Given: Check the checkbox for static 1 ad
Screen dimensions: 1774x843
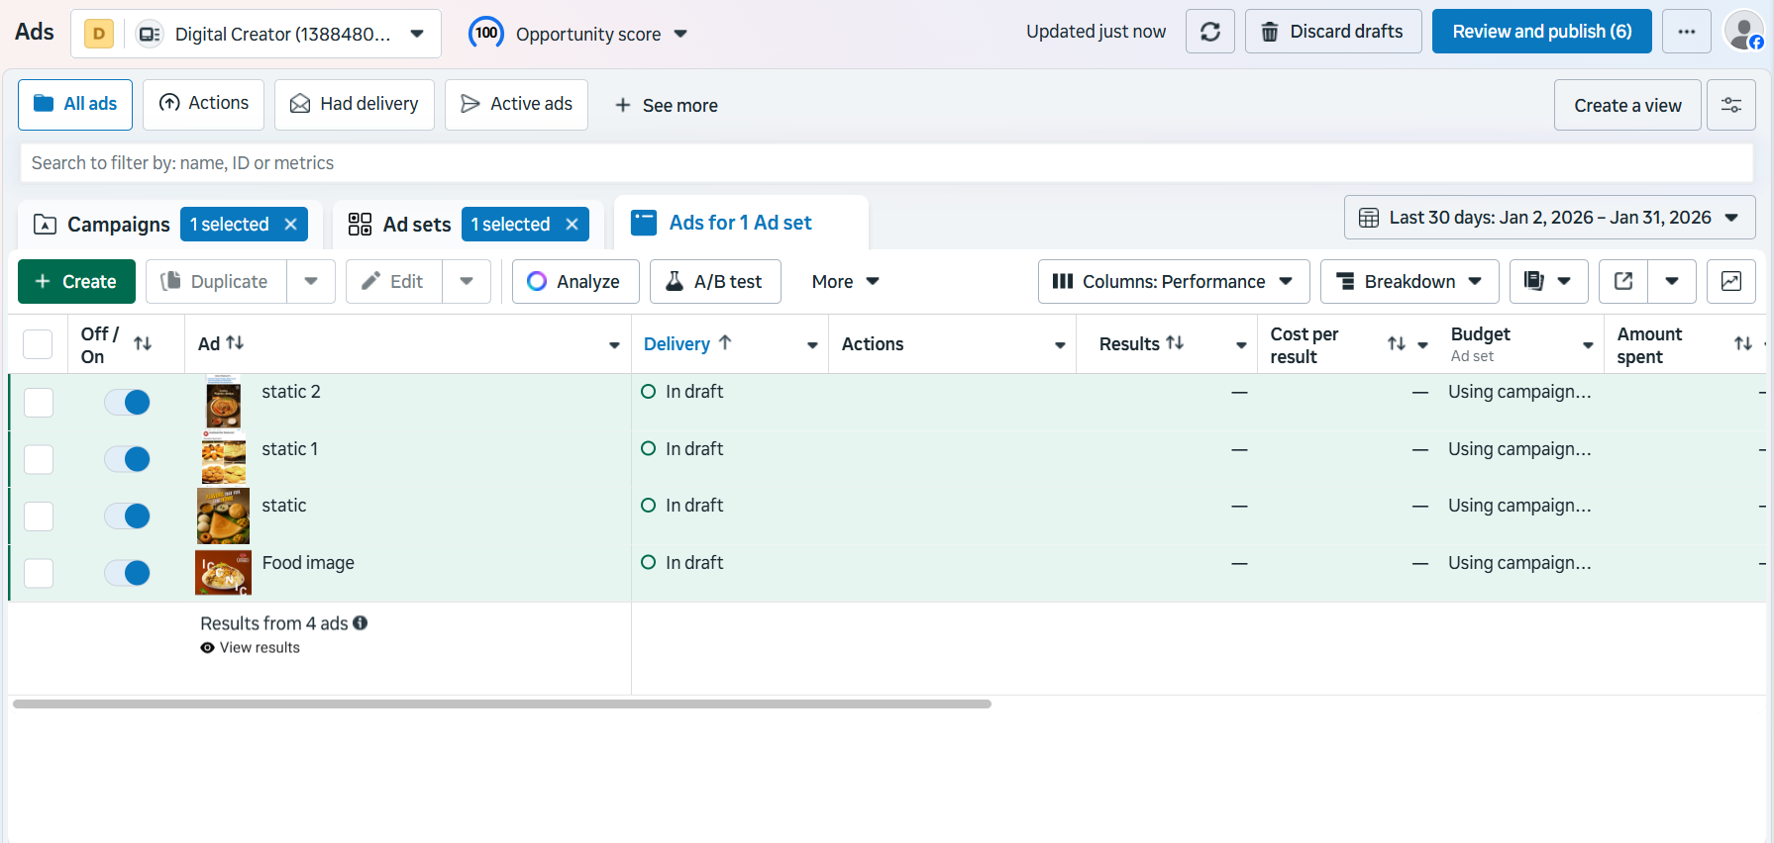Looking at the screenshot, I should tap(39, 459).
